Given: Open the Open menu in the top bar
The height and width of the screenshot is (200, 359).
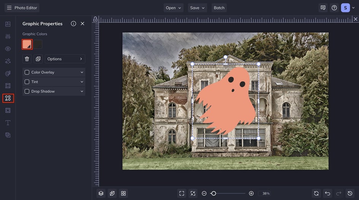Looking at the screenshot, I should click(173, 8).
